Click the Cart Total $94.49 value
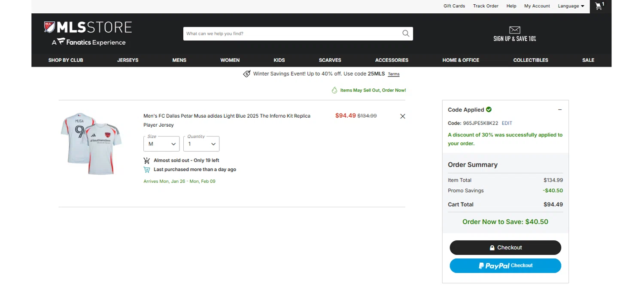 click(x=553, y=204)
